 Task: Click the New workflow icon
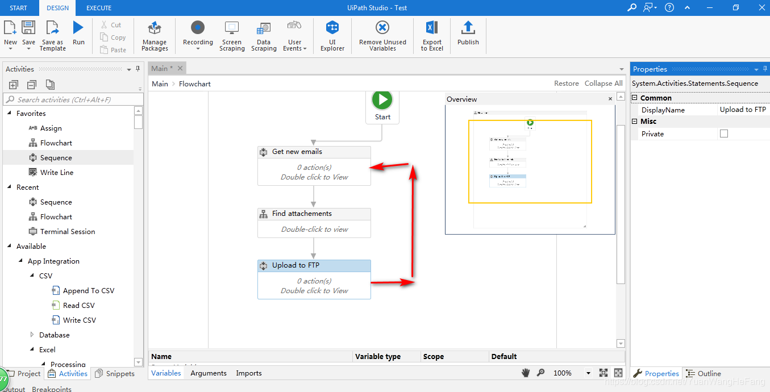pos(10,27)
